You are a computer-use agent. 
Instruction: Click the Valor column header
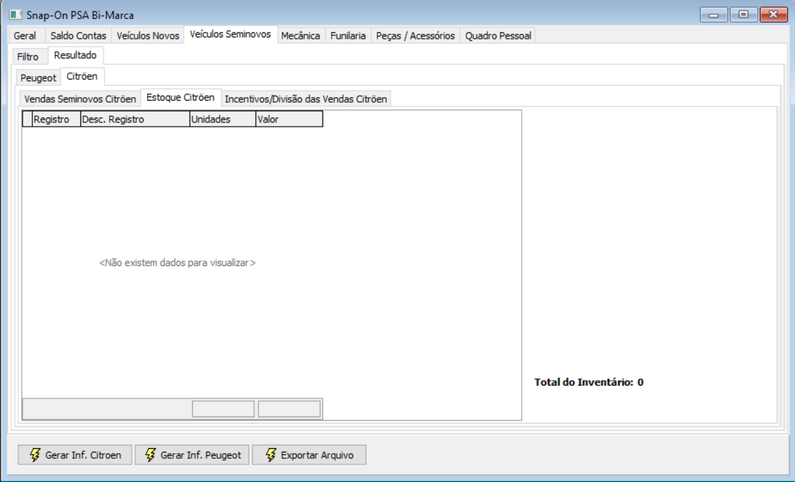pyautogui.click(x=289, y=119)
